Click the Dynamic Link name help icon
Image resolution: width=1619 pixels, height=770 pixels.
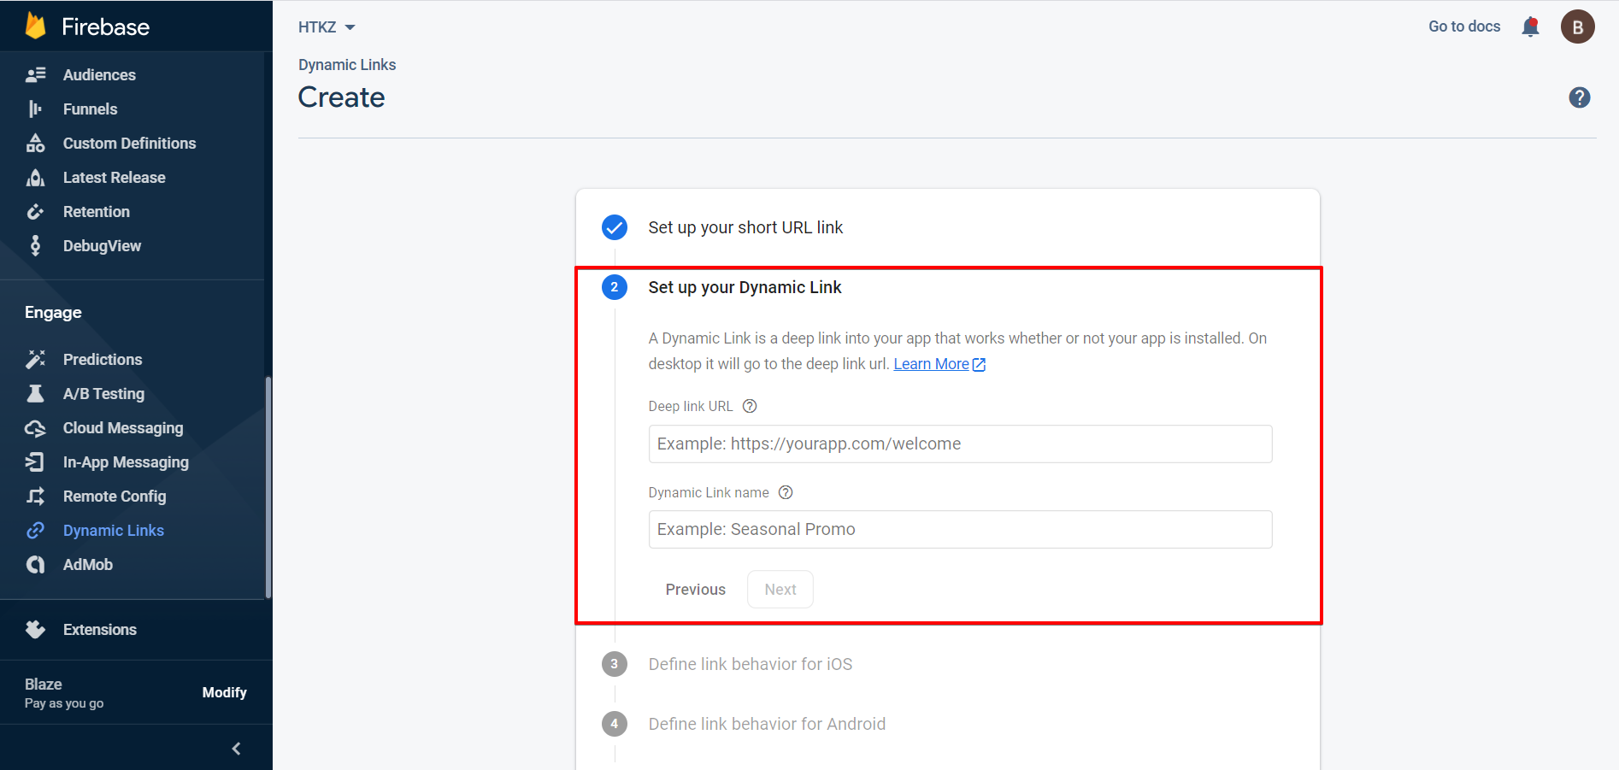[x=786, y=492]
